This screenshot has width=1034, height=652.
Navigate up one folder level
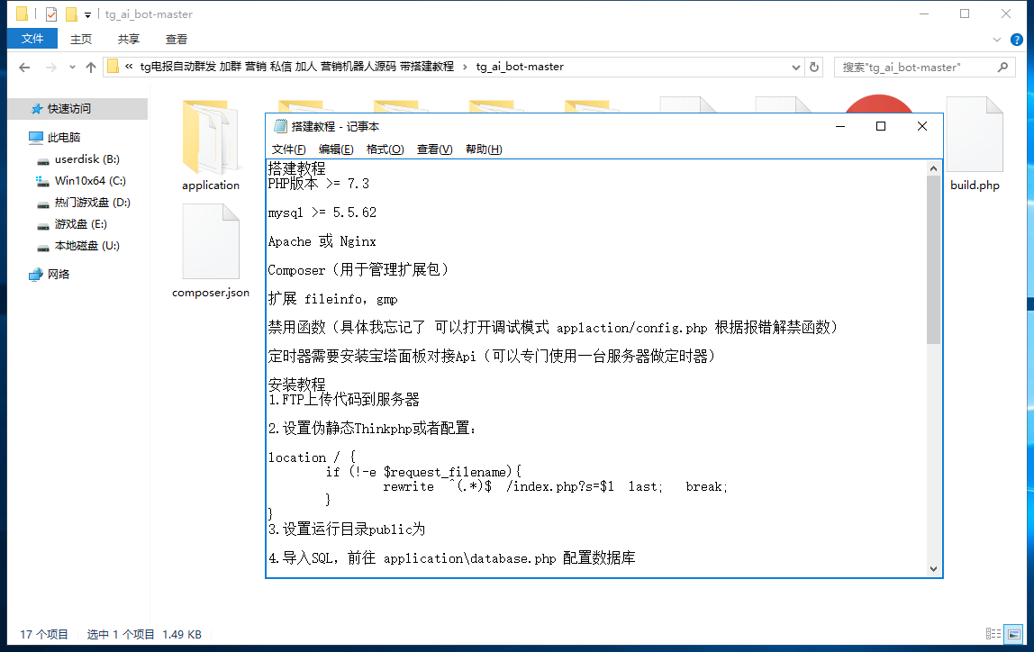point(90,68)
